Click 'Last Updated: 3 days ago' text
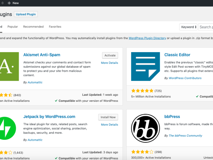213x160 pixels. click(x=100, y=152)
